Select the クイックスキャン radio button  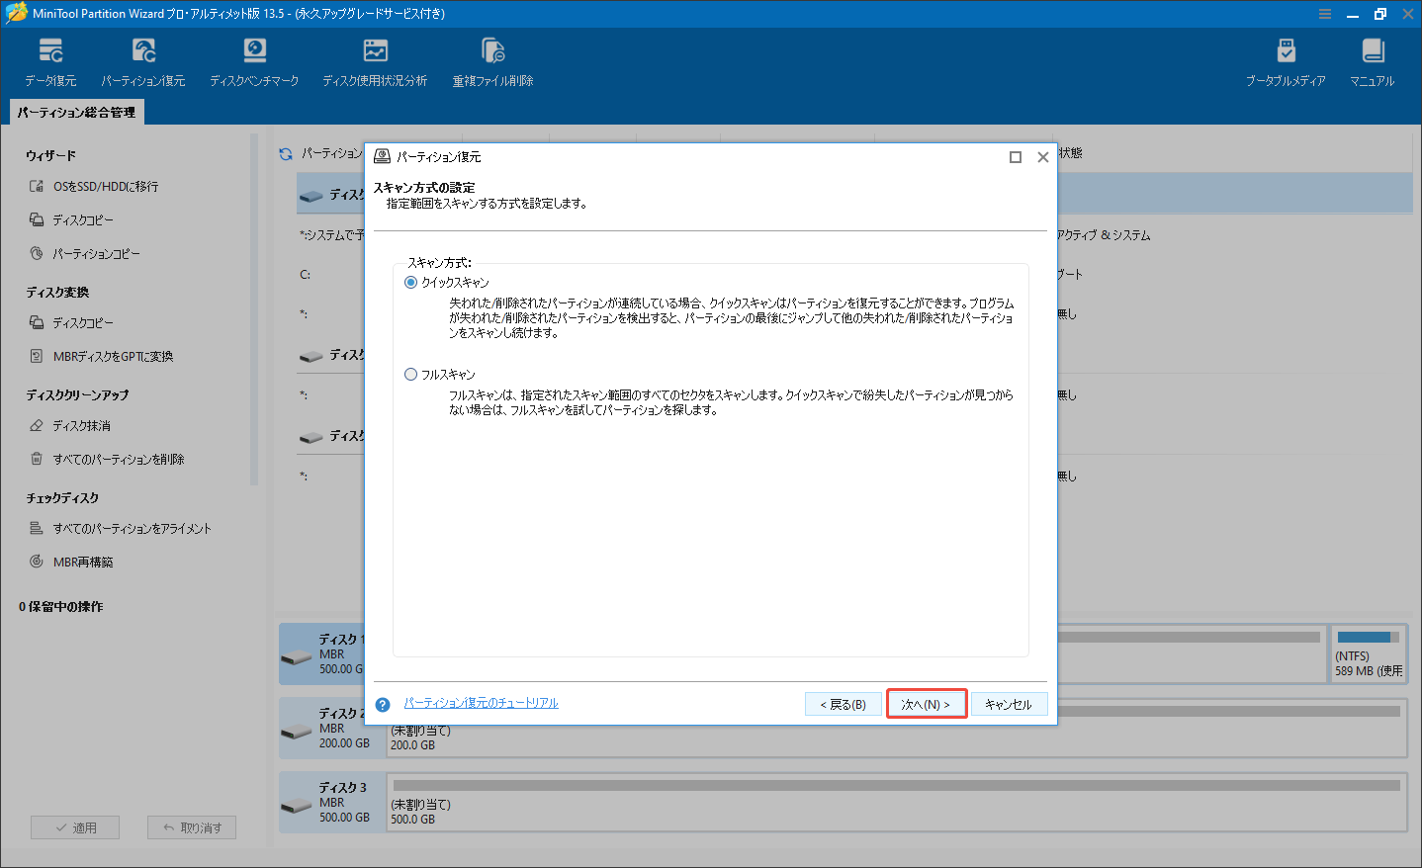click(x=410, y=282)
